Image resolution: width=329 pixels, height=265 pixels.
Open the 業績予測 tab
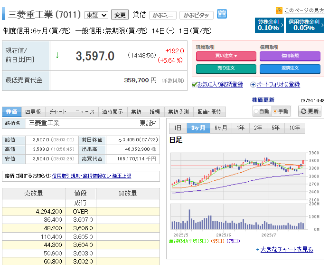[x=179, y=112]
